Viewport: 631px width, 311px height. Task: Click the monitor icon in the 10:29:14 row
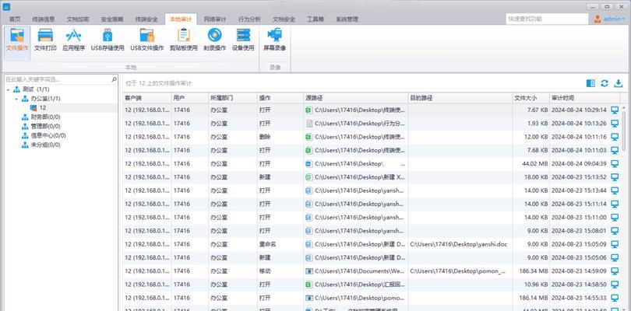[x=615, y=110]
